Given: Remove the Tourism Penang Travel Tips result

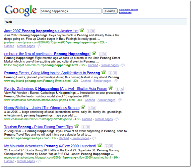Looking at the screenshot, I should 88,127.
